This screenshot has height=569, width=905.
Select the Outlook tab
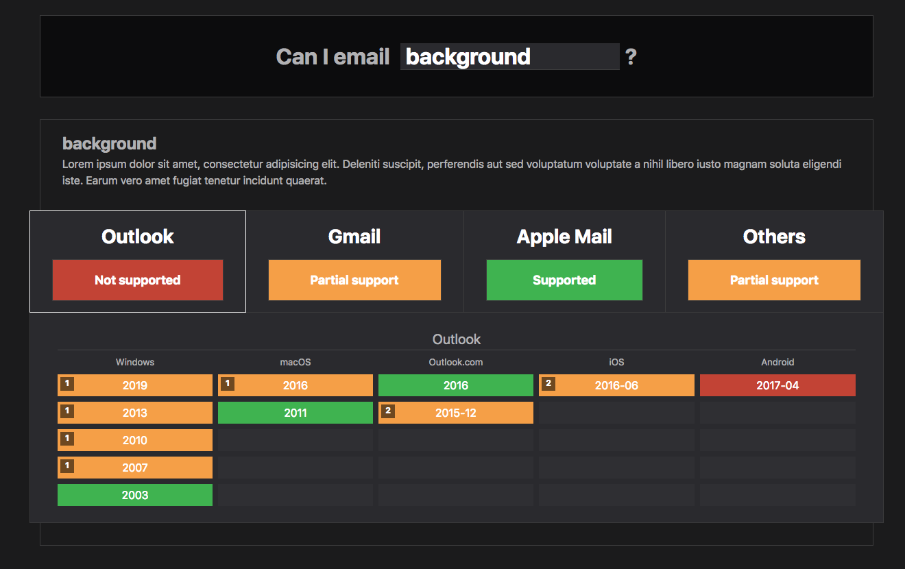point(137,237)
